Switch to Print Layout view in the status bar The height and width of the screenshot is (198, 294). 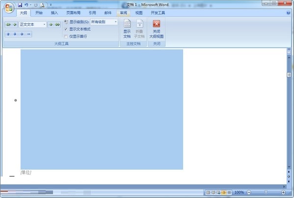pyautogui.click(x=208, y=192)
